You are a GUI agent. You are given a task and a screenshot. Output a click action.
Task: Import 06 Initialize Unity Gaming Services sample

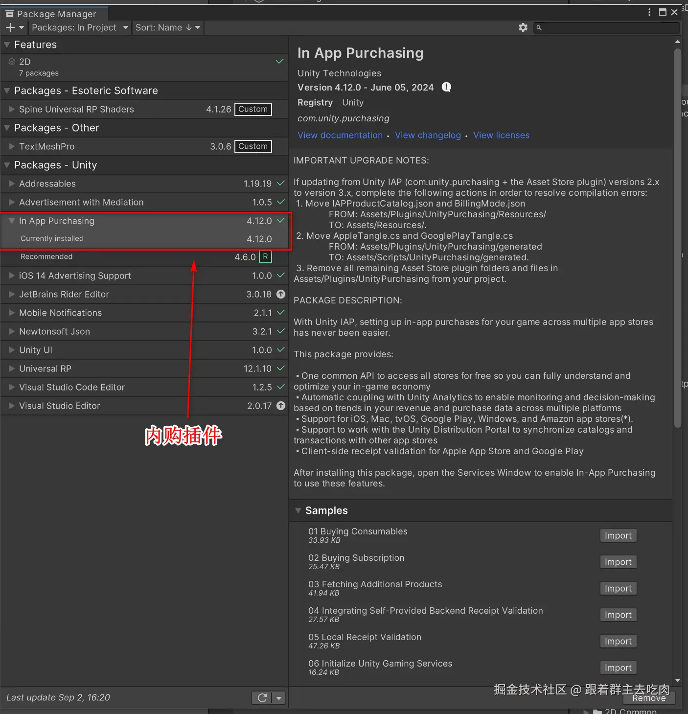(x=618, y=668)
